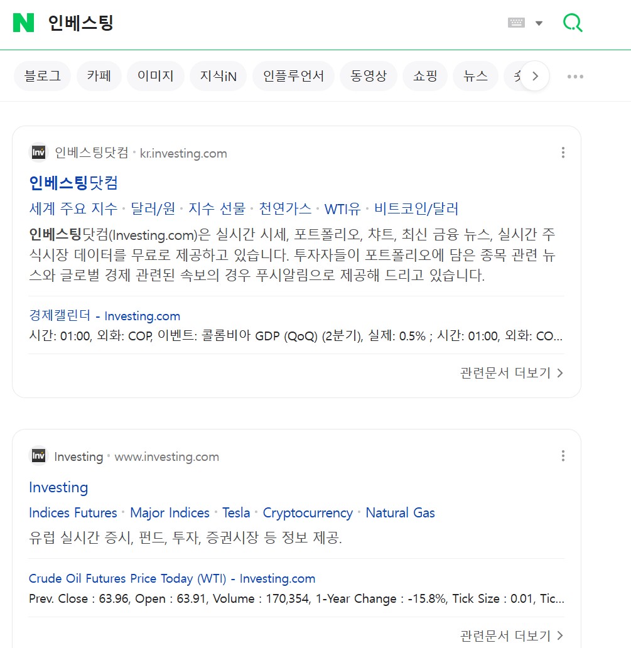
Task: Open the Cryptocurrency sublink
Action: (308, 512)
